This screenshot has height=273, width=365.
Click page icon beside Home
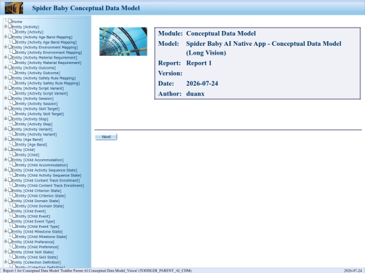pos(10,21)
